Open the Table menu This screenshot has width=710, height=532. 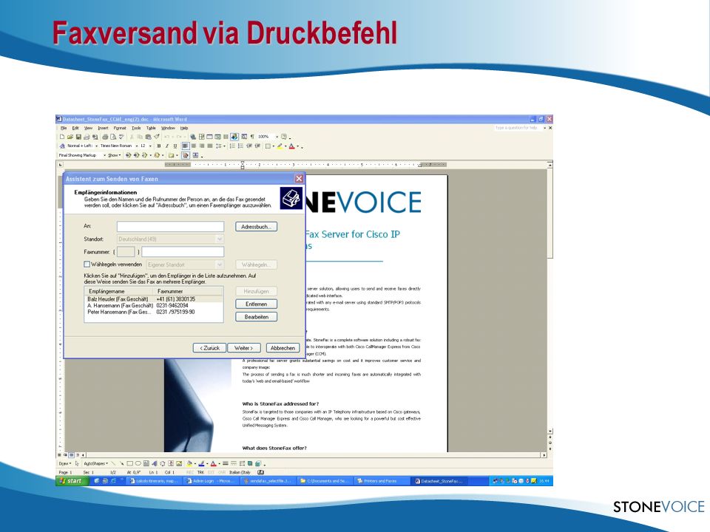click(151, 128)
